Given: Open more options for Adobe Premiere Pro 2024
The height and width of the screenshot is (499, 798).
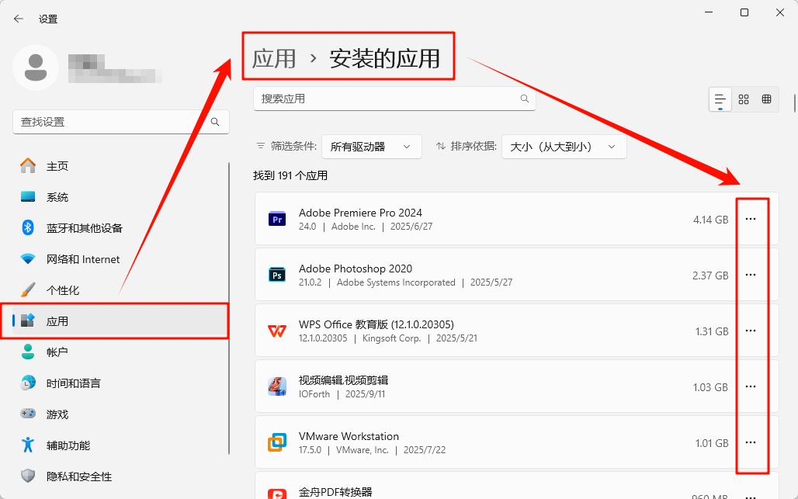Looking at the screenshot, I should (751, 219).
